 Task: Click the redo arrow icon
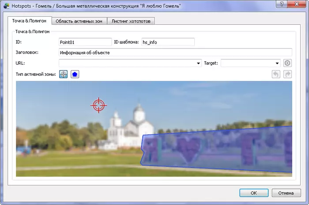[287, 75]
